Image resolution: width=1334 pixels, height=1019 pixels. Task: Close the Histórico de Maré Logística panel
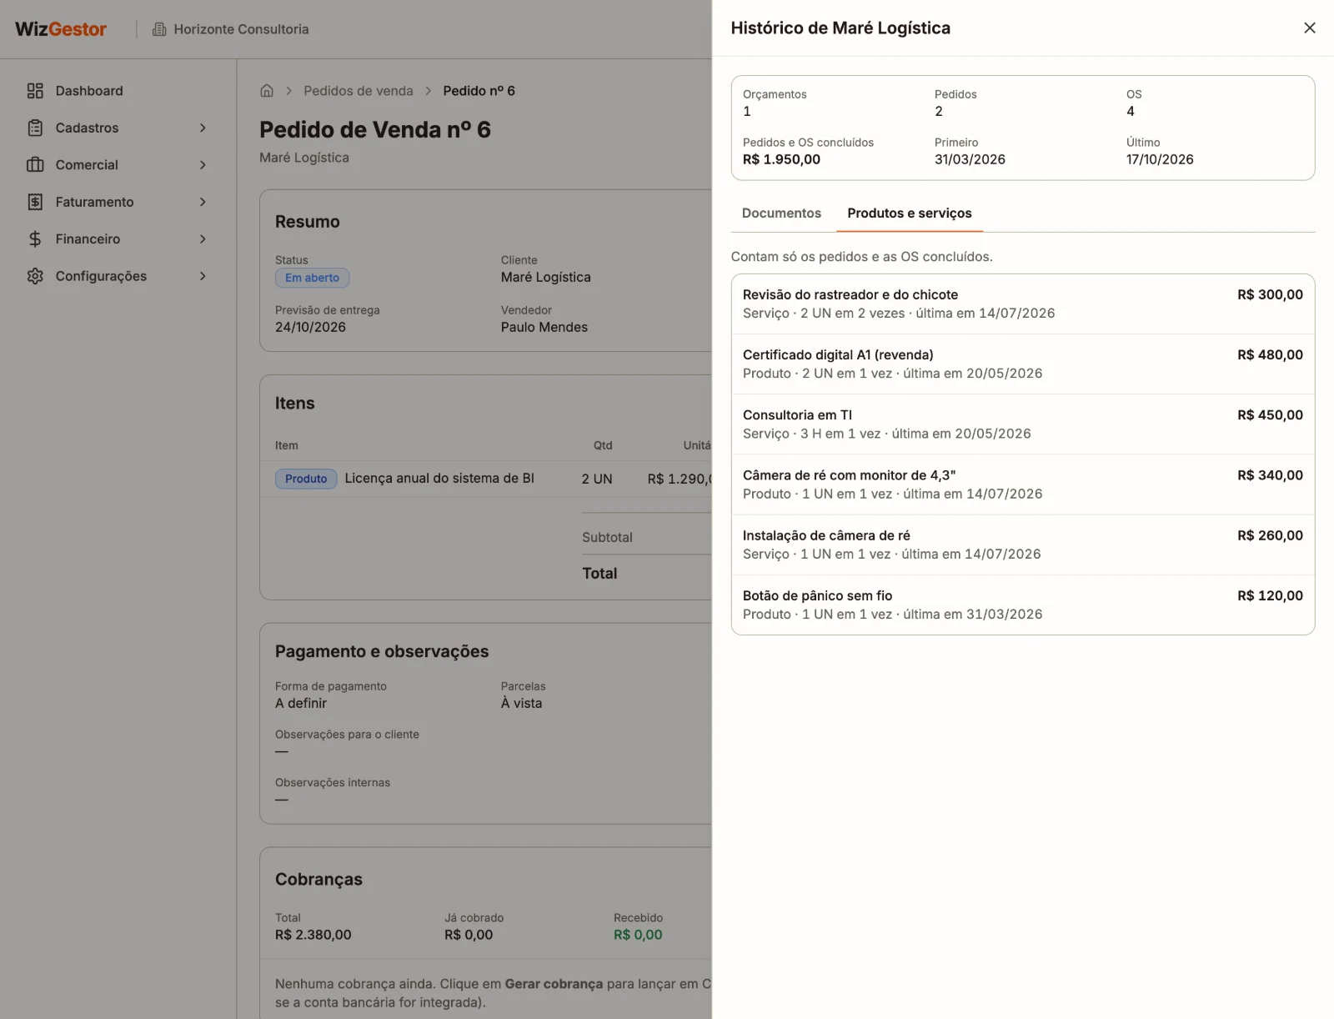coord(1309,28)
